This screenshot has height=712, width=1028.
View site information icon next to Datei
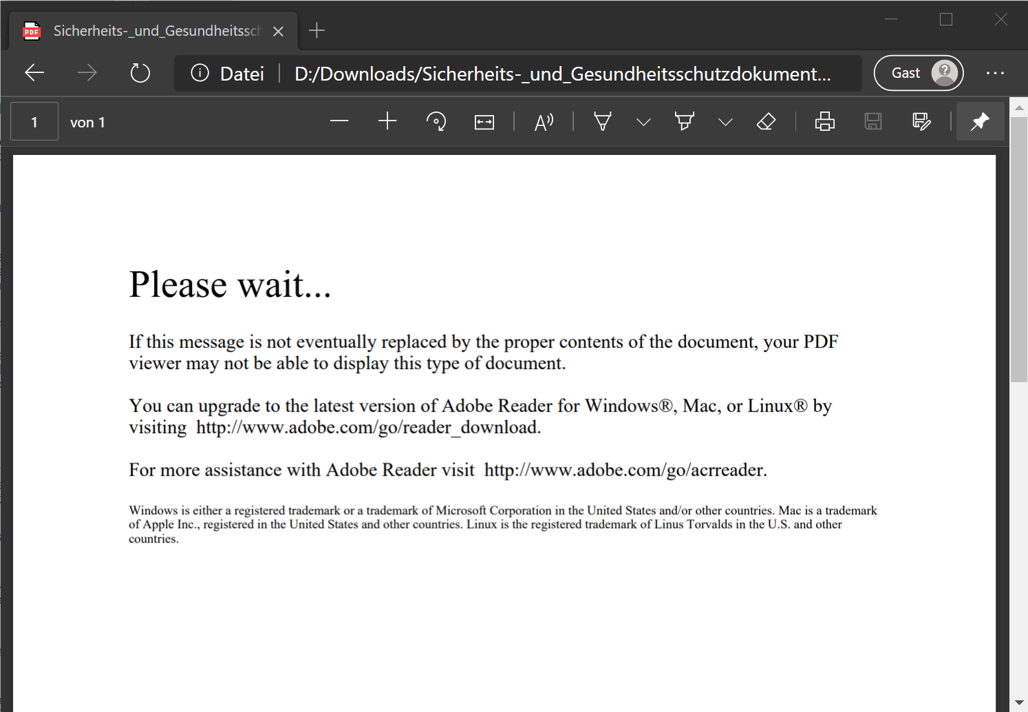200,73
